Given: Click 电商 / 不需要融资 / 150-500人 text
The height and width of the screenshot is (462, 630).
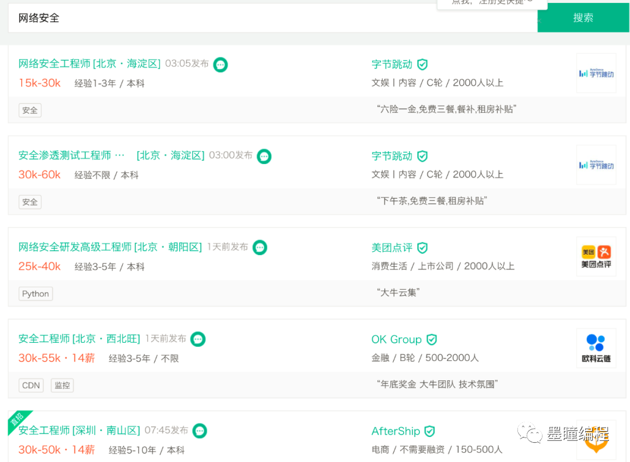Looking at the screenshot, I should [437, 450].
